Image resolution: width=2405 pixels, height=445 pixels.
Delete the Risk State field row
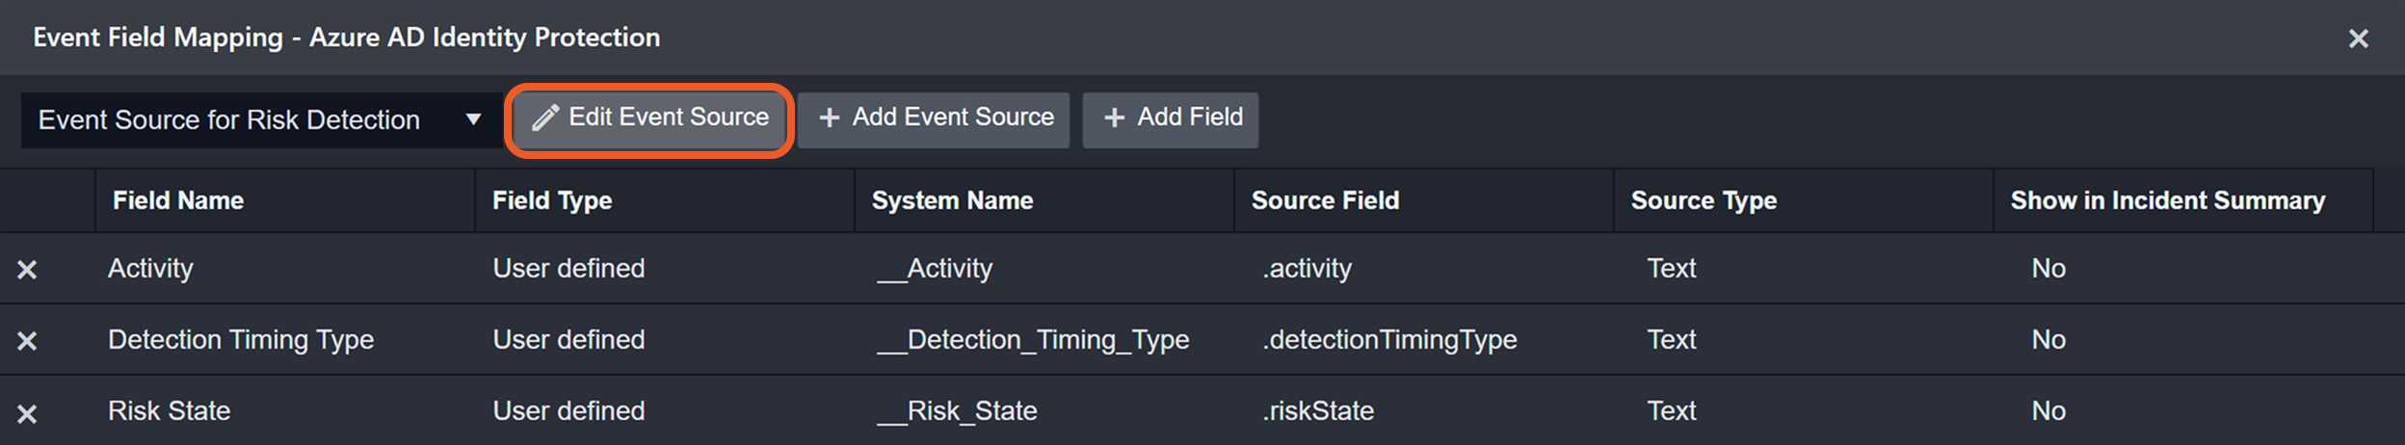coord(27,413)
